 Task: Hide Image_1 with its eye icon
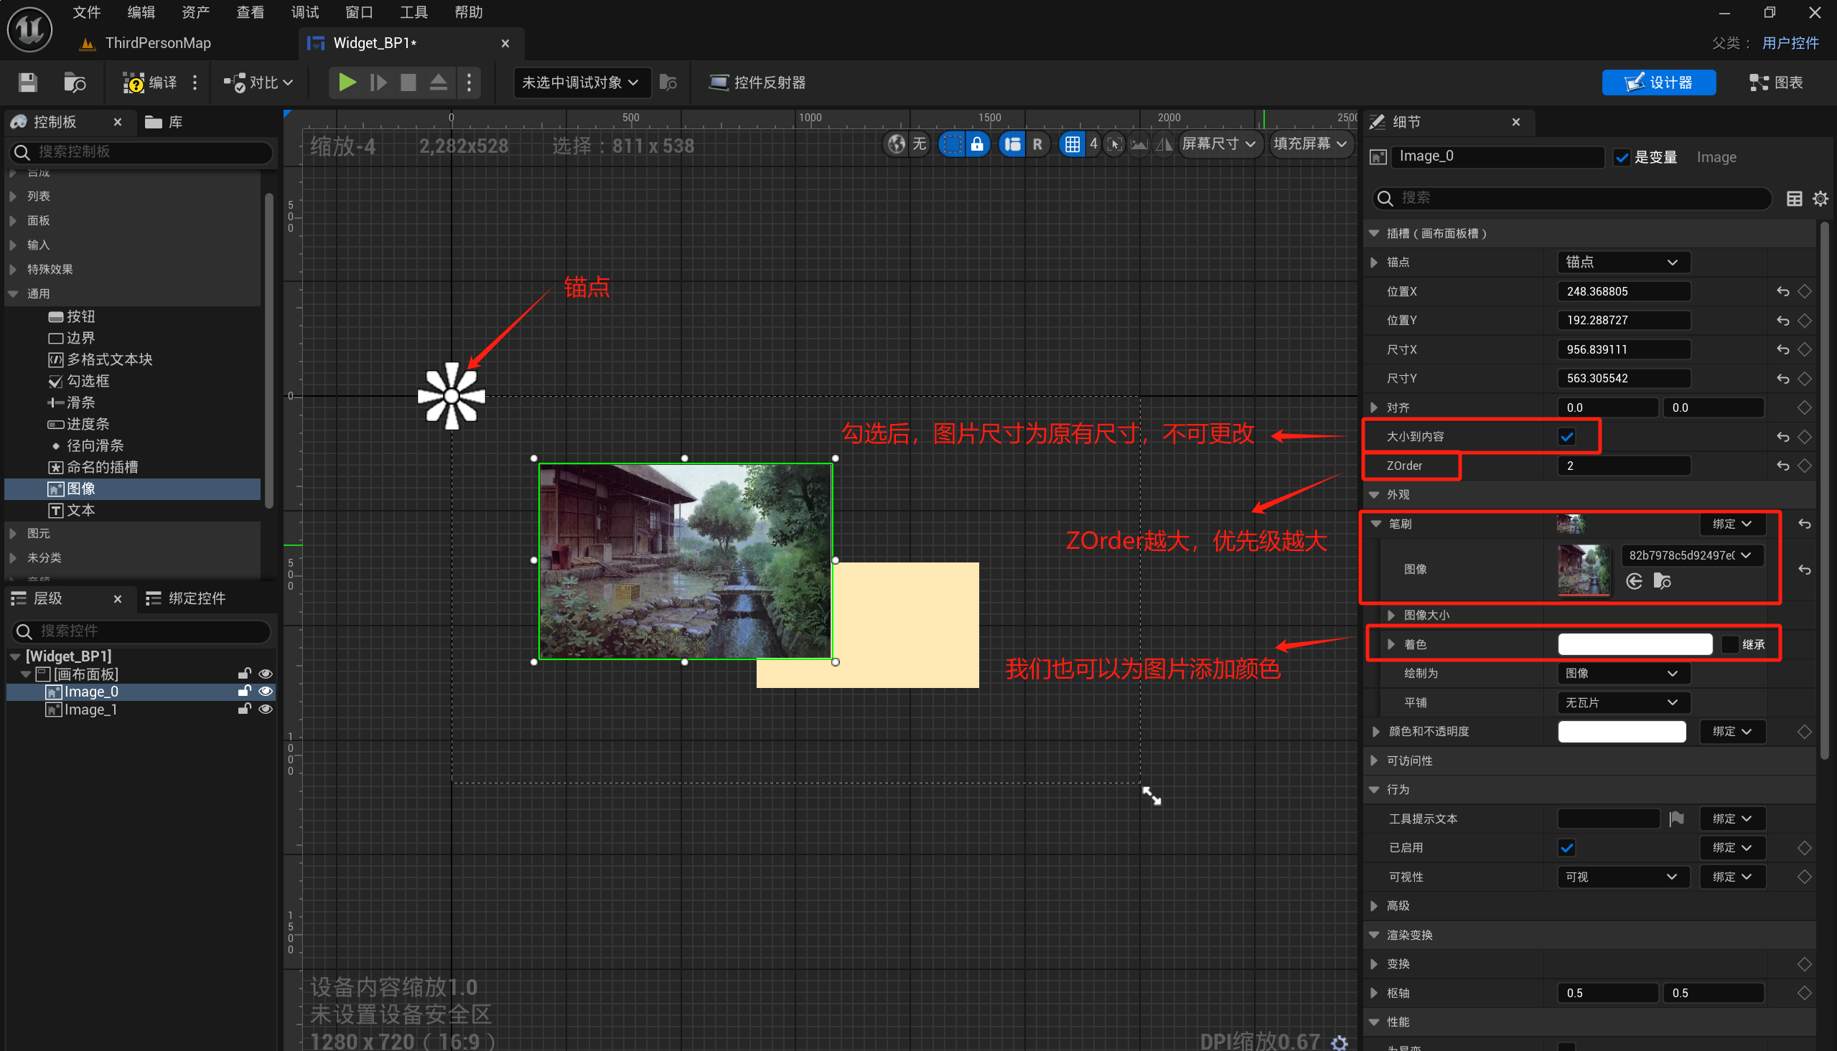pyautogui.click(x=266, y=710)
